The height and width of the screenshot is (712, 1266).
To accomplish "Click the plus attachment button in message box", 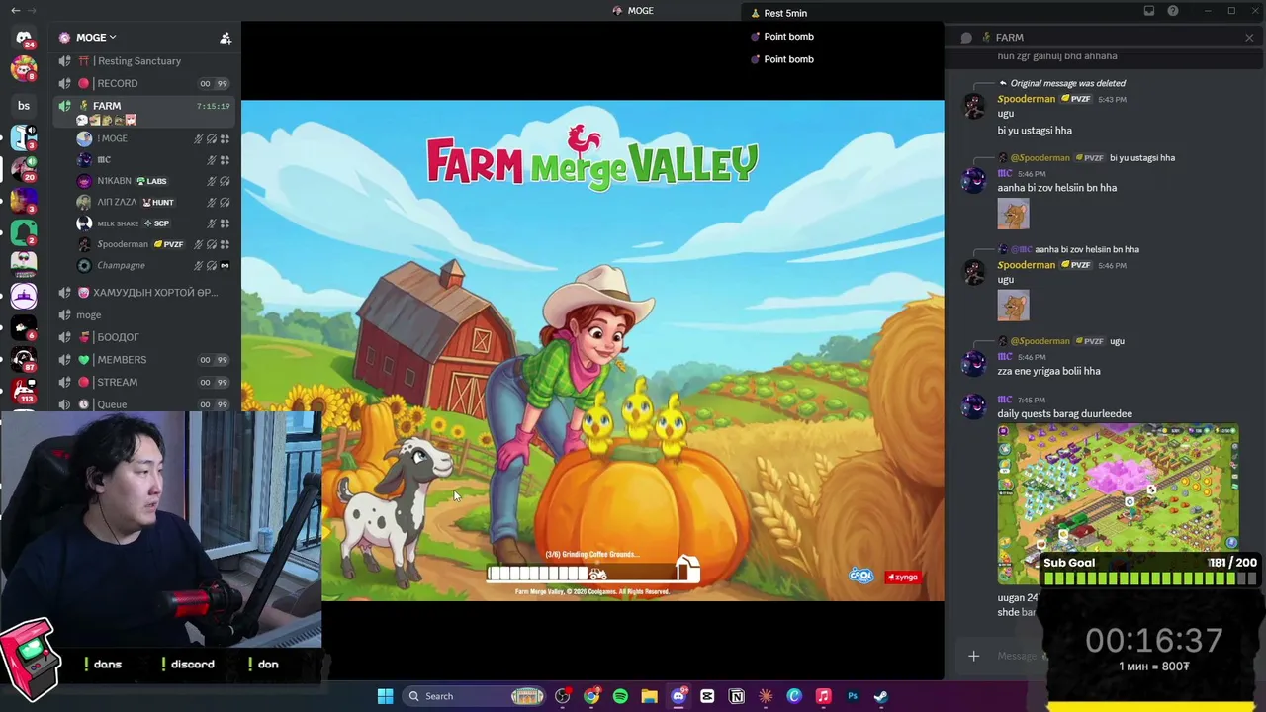I will 973,656.
